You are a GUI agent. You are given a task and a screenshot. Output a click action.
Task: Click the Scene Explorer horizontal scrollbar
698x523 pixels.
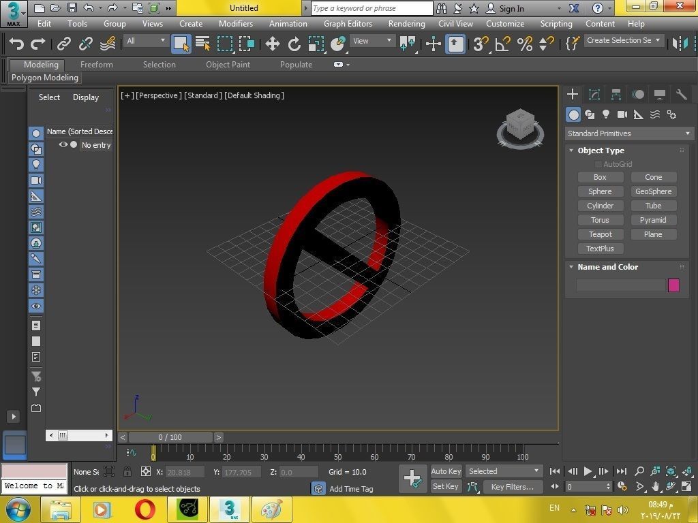click(79, 435)
